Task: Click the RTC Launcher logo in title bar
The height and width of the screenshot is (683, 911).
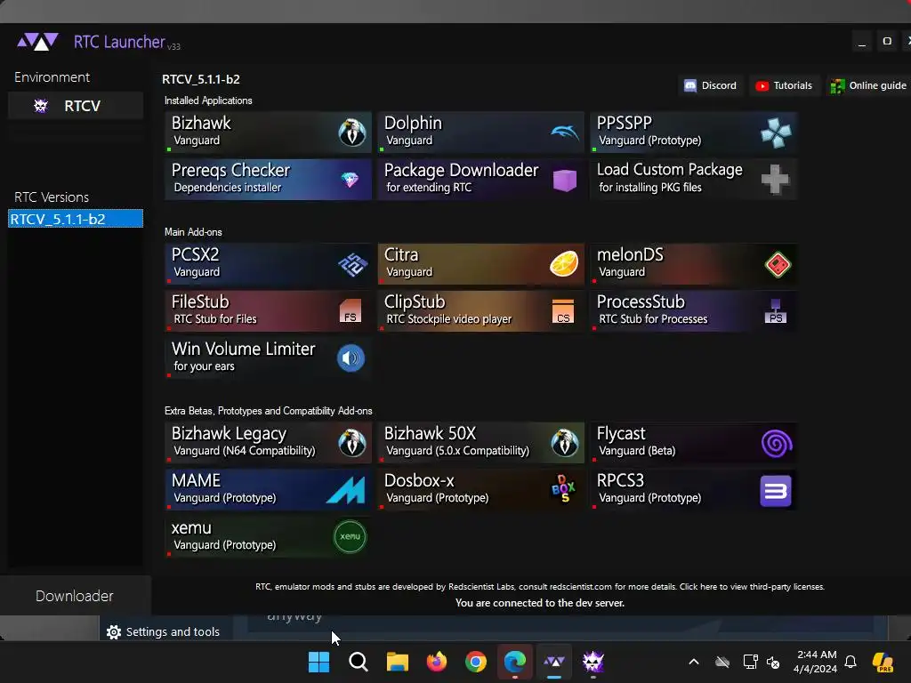Action: 37,42
